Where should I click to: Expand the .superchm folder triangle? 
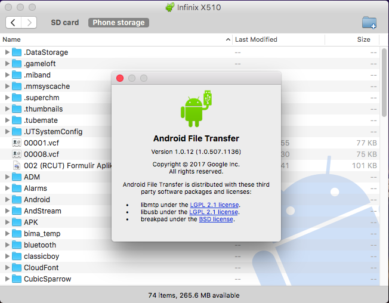[x=7, y=98]
